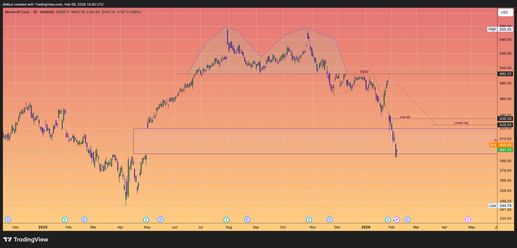The height and width of the screenshot is (248, 517).
Task: Open the earnings marker for late January 2025
Action: 65,219
